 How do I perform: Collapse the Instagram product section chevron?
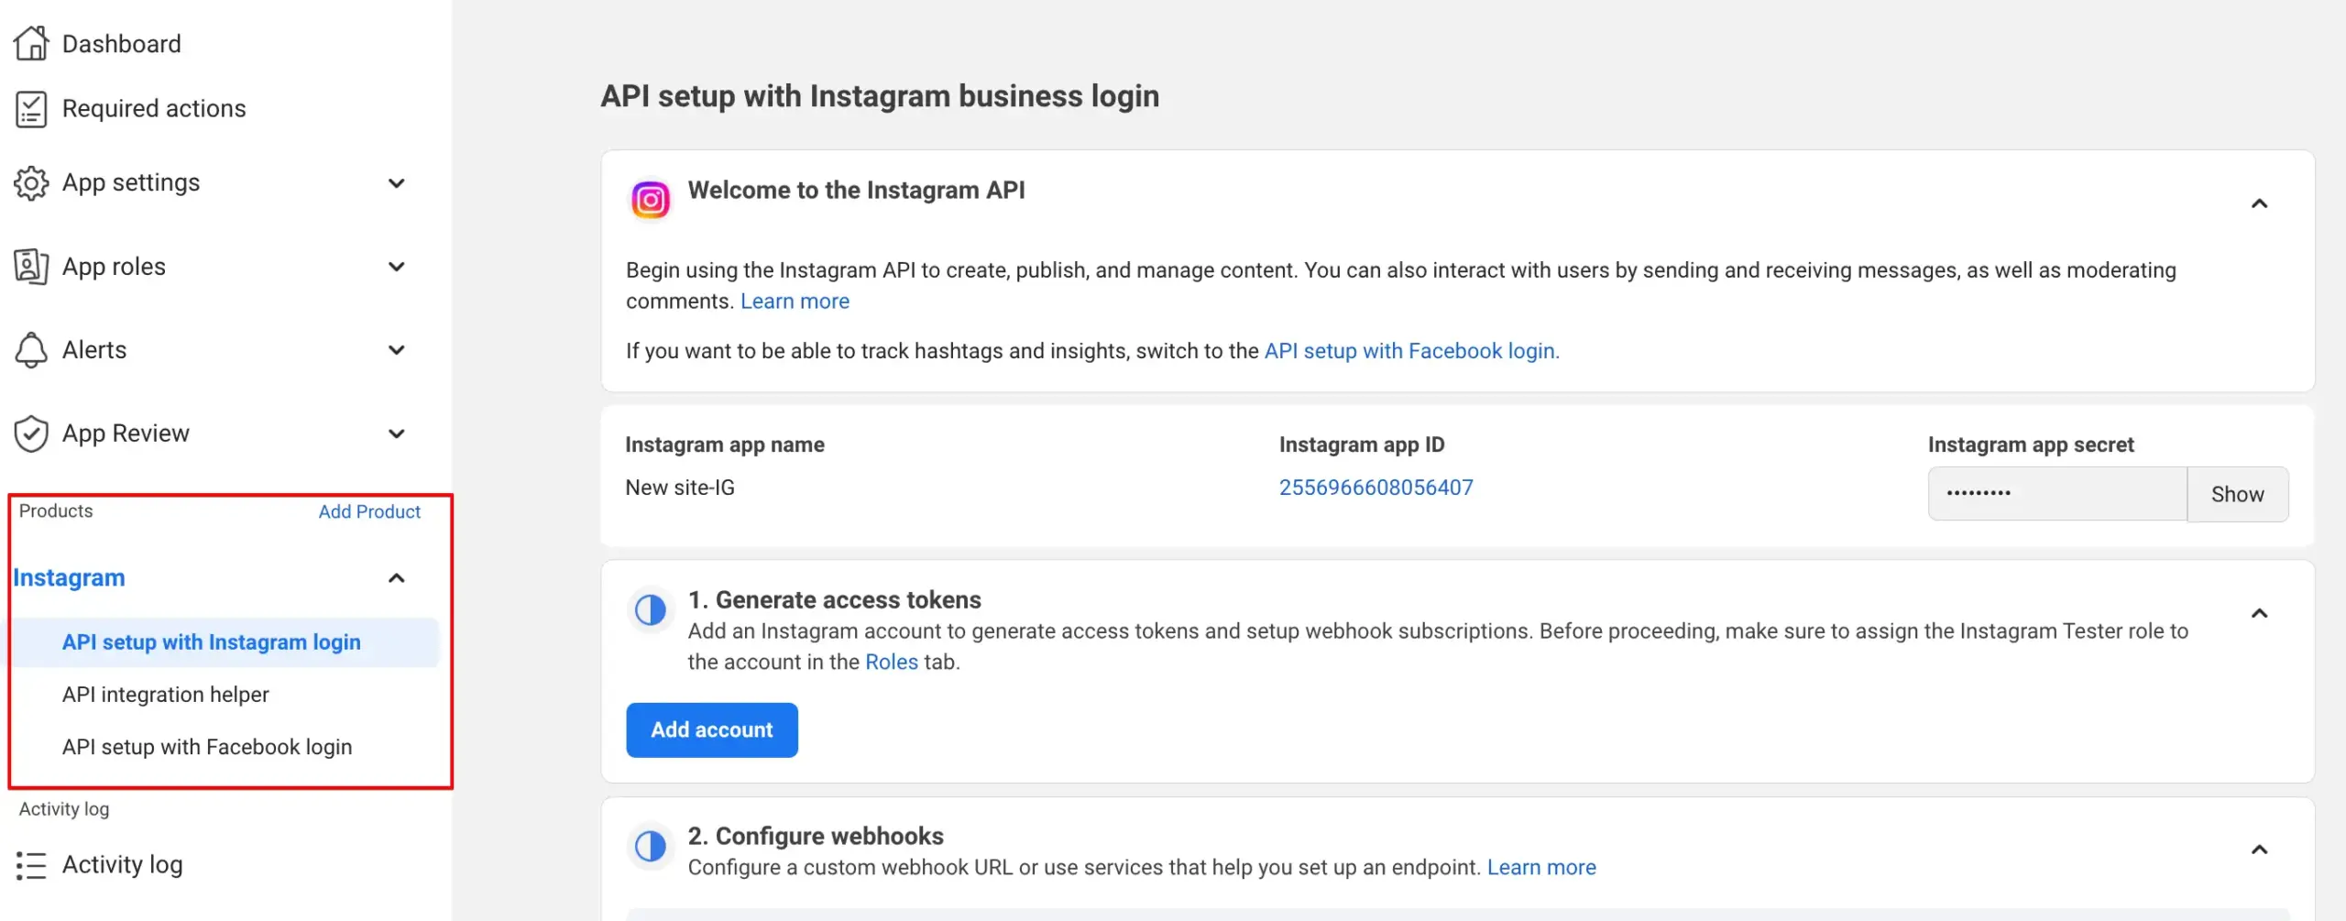click(397, 578)
